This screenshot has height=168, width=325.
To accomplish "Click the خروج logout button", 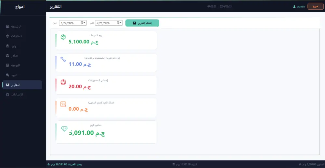I will click(x=315, y=6).
